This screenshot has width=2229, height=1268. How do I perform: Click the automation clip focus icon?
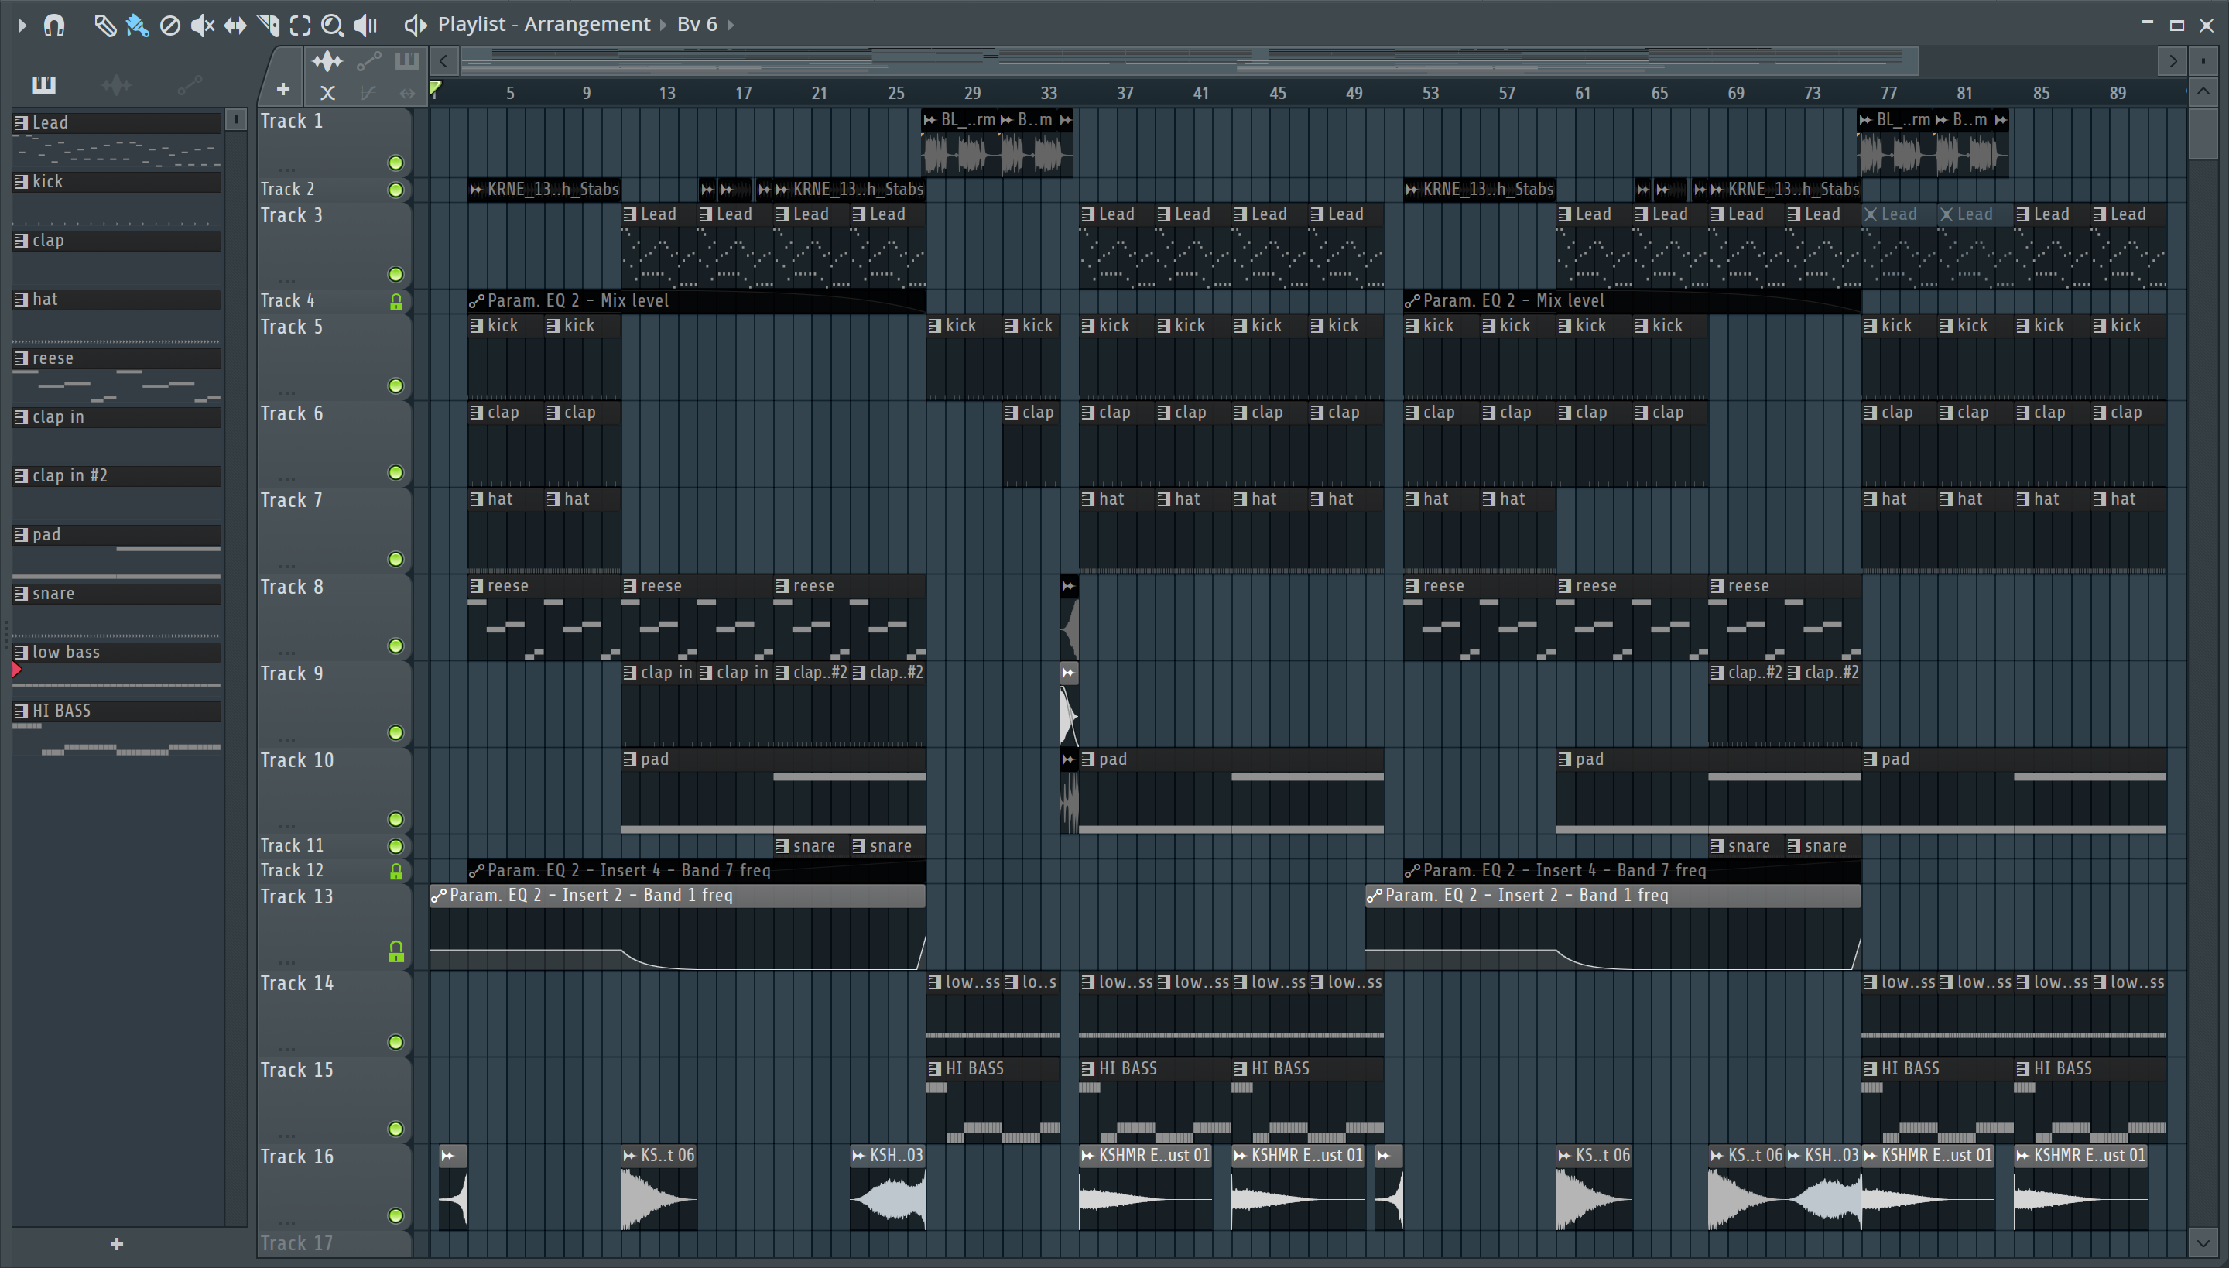[368, 61]
